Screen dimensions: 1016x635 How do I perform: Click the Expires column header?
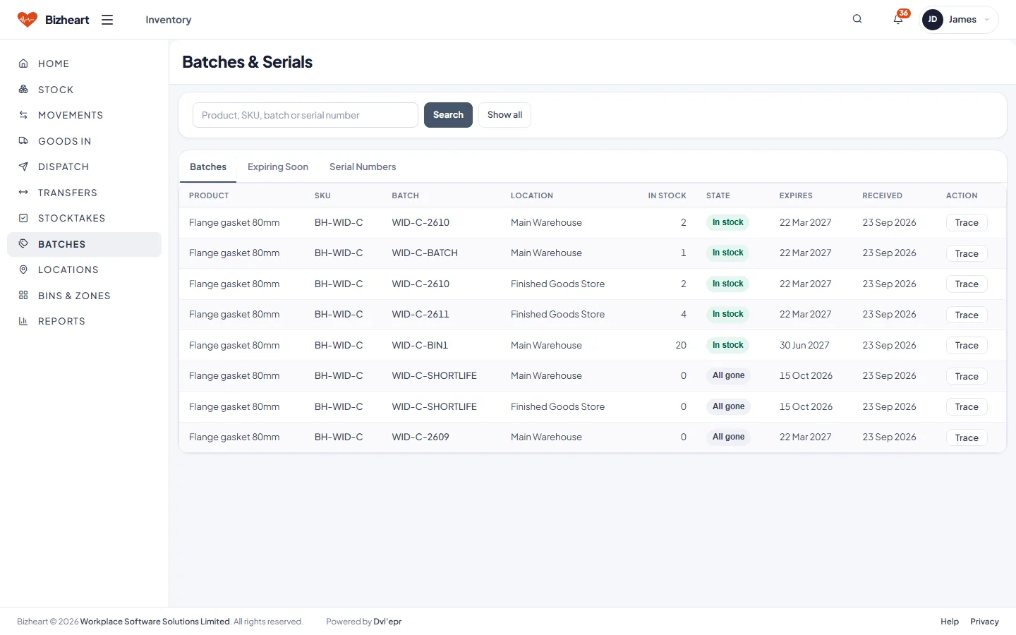[796, 195]
